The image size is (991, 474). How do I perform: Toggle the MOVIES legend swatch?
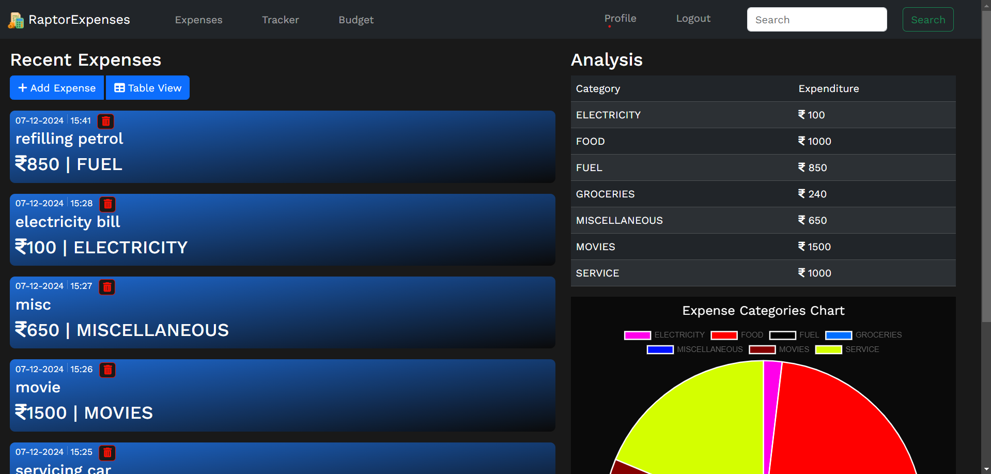[x=762, y=349]
